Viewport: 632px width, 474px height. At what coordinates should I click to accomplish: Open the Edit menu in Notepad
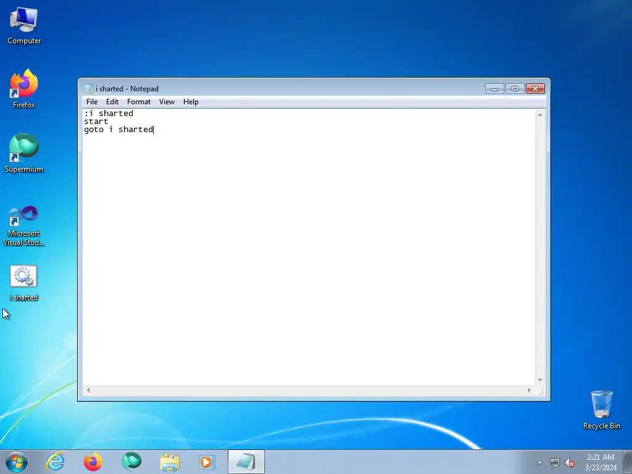[x=112, y=102]
